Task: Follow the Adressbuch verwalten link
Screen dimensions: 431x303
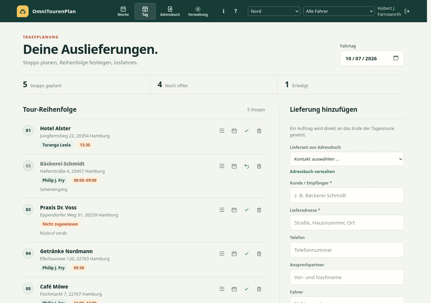Action: 312,171
